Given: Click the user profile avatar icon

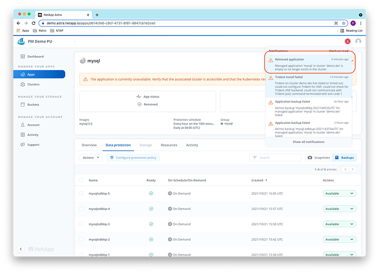Looking at the screenshot, I should 358,41.
